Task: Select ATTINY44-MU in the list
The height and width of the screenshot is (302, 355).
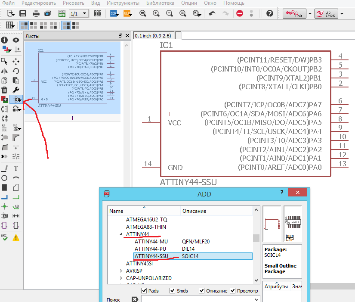Action: (x=151, y=241)
